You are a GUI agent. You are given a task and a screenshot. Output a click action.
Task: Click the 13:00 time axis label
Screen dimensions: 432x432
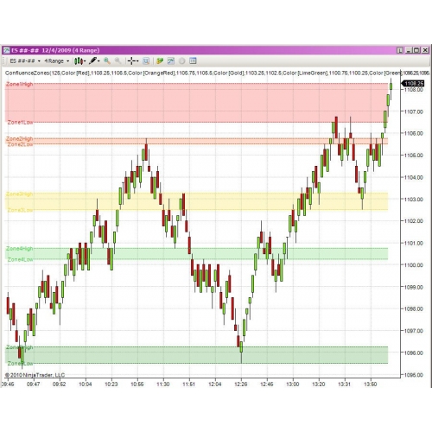click(293, 384)
